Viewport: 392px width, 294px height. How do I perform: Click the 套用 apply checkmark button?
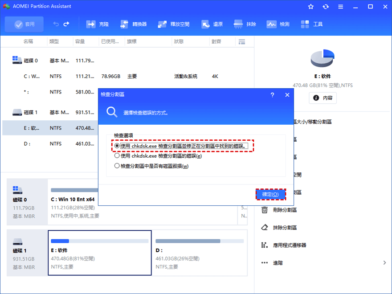tap(24, 24)
